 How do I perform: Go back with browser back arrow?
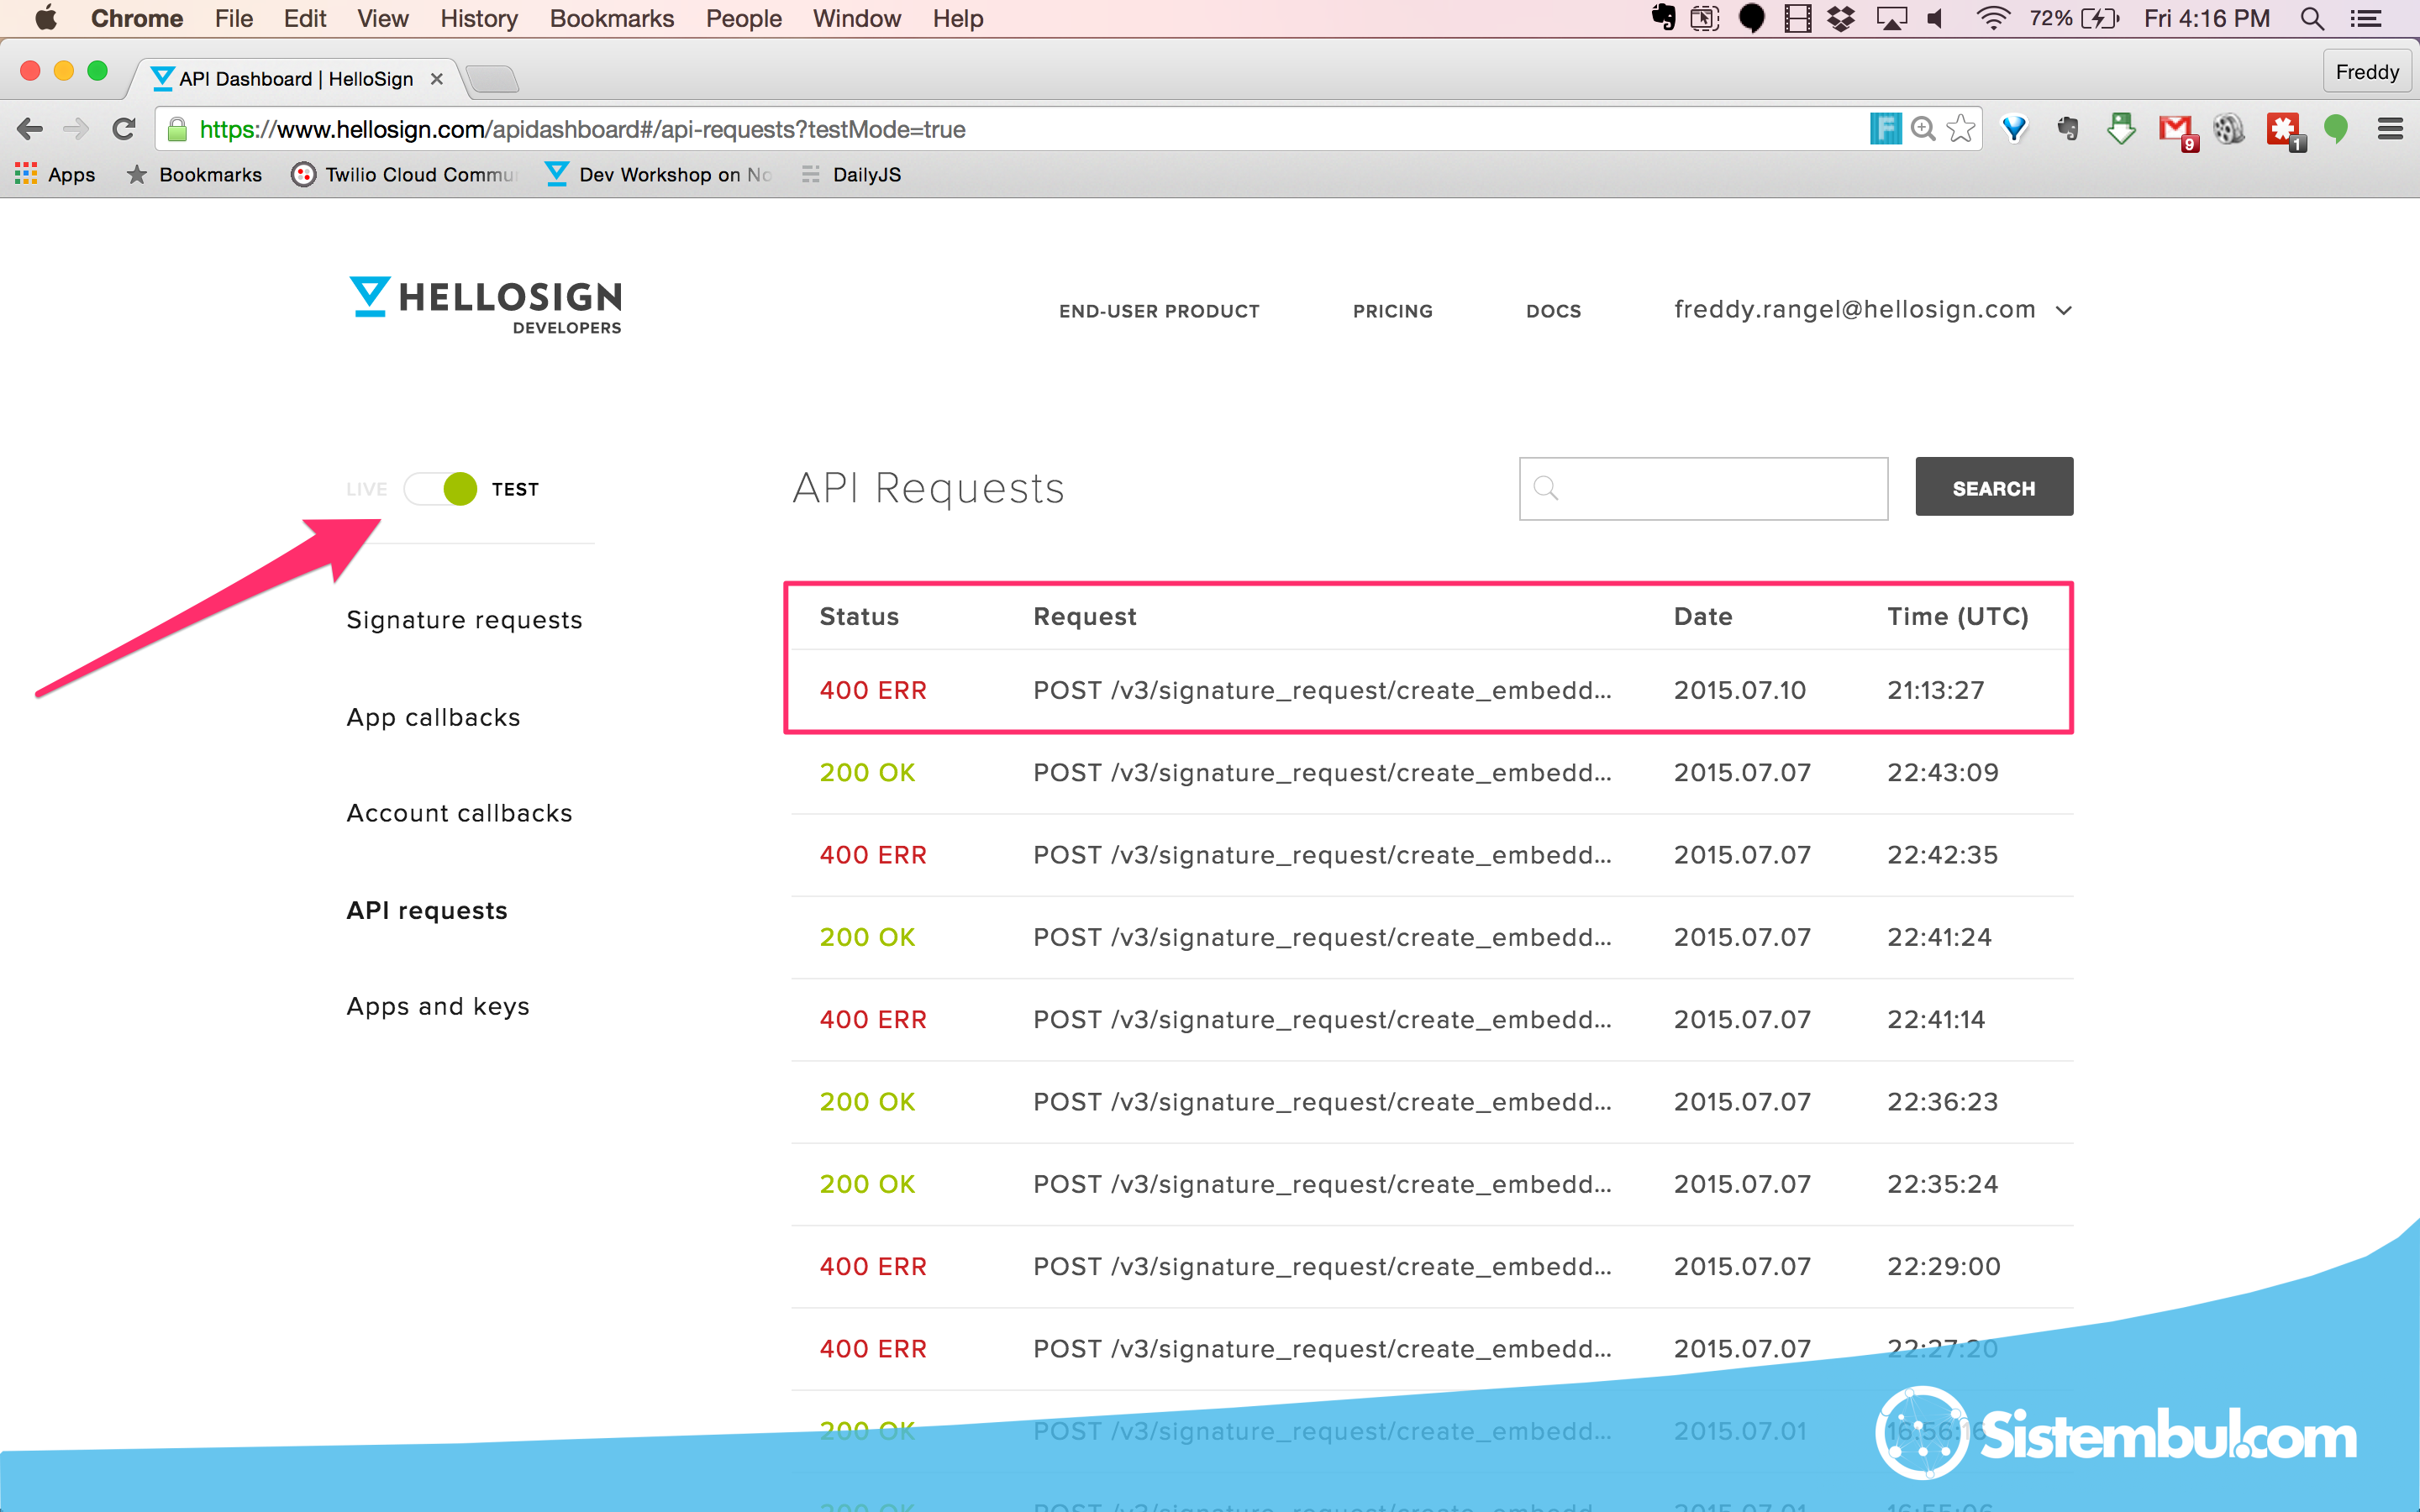(x=30, y=129)
